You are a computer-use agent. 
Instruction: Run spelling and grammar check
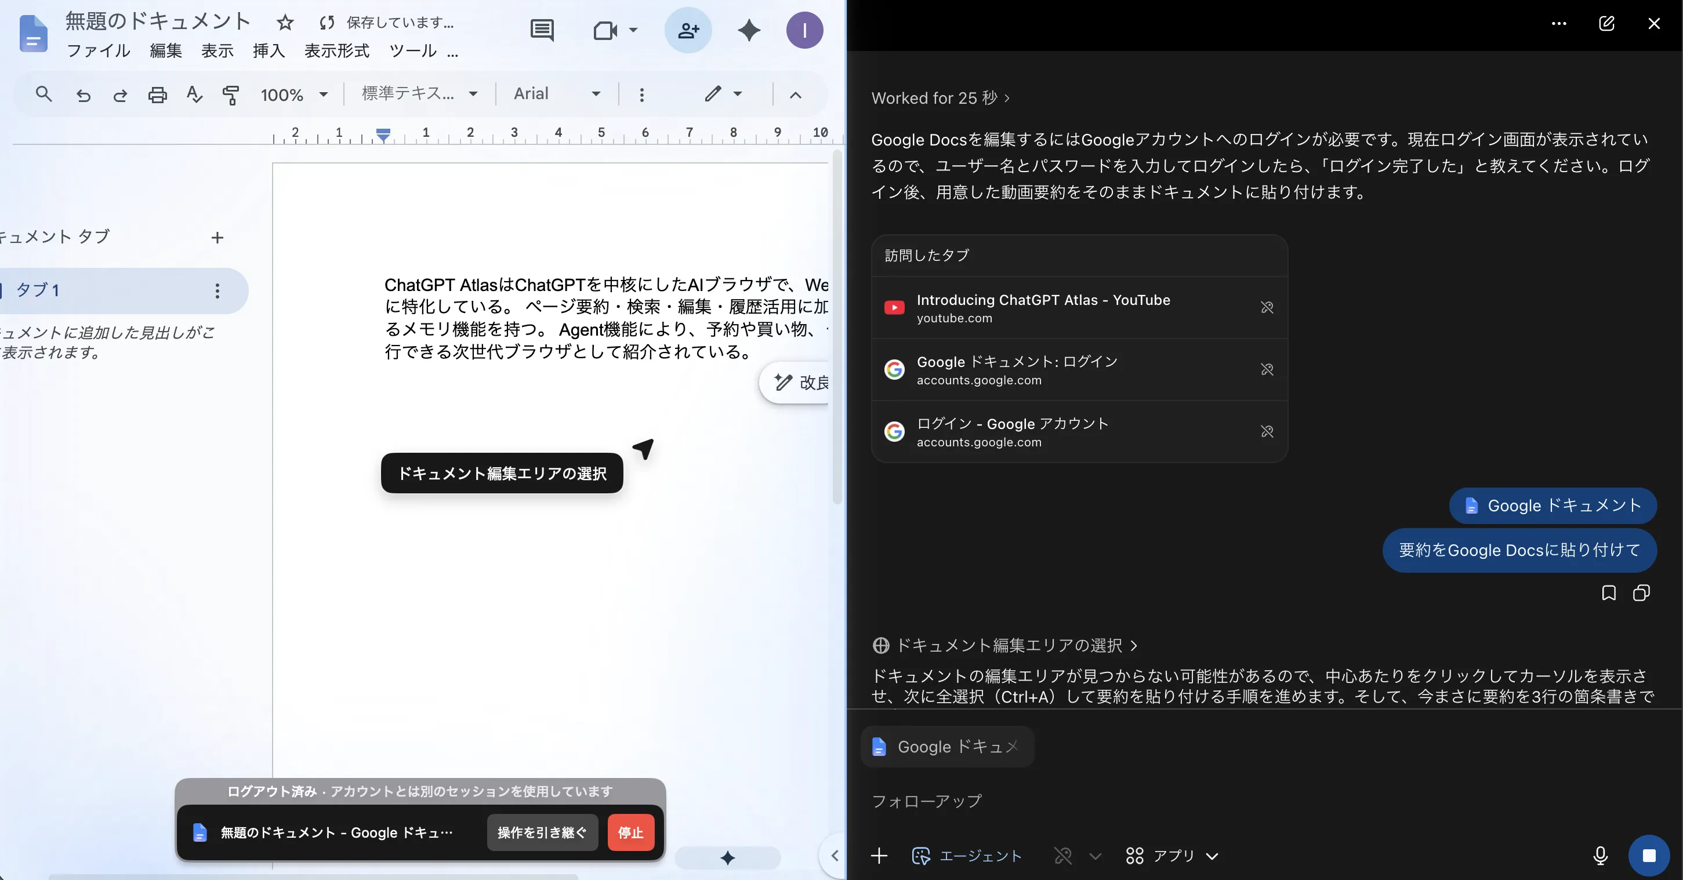(x=194, y=94)
